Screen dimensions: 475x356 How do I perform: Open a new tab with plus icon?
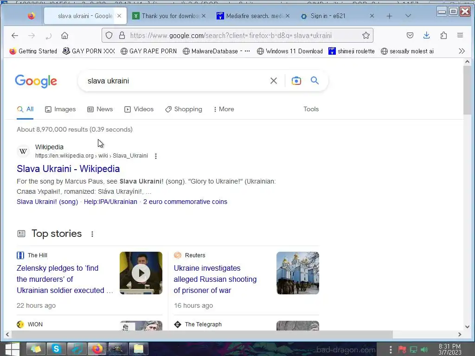point(390,16)
